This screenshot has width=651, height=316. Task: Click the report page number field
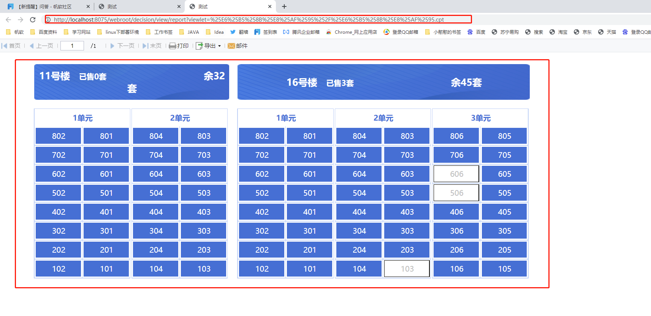72,46
